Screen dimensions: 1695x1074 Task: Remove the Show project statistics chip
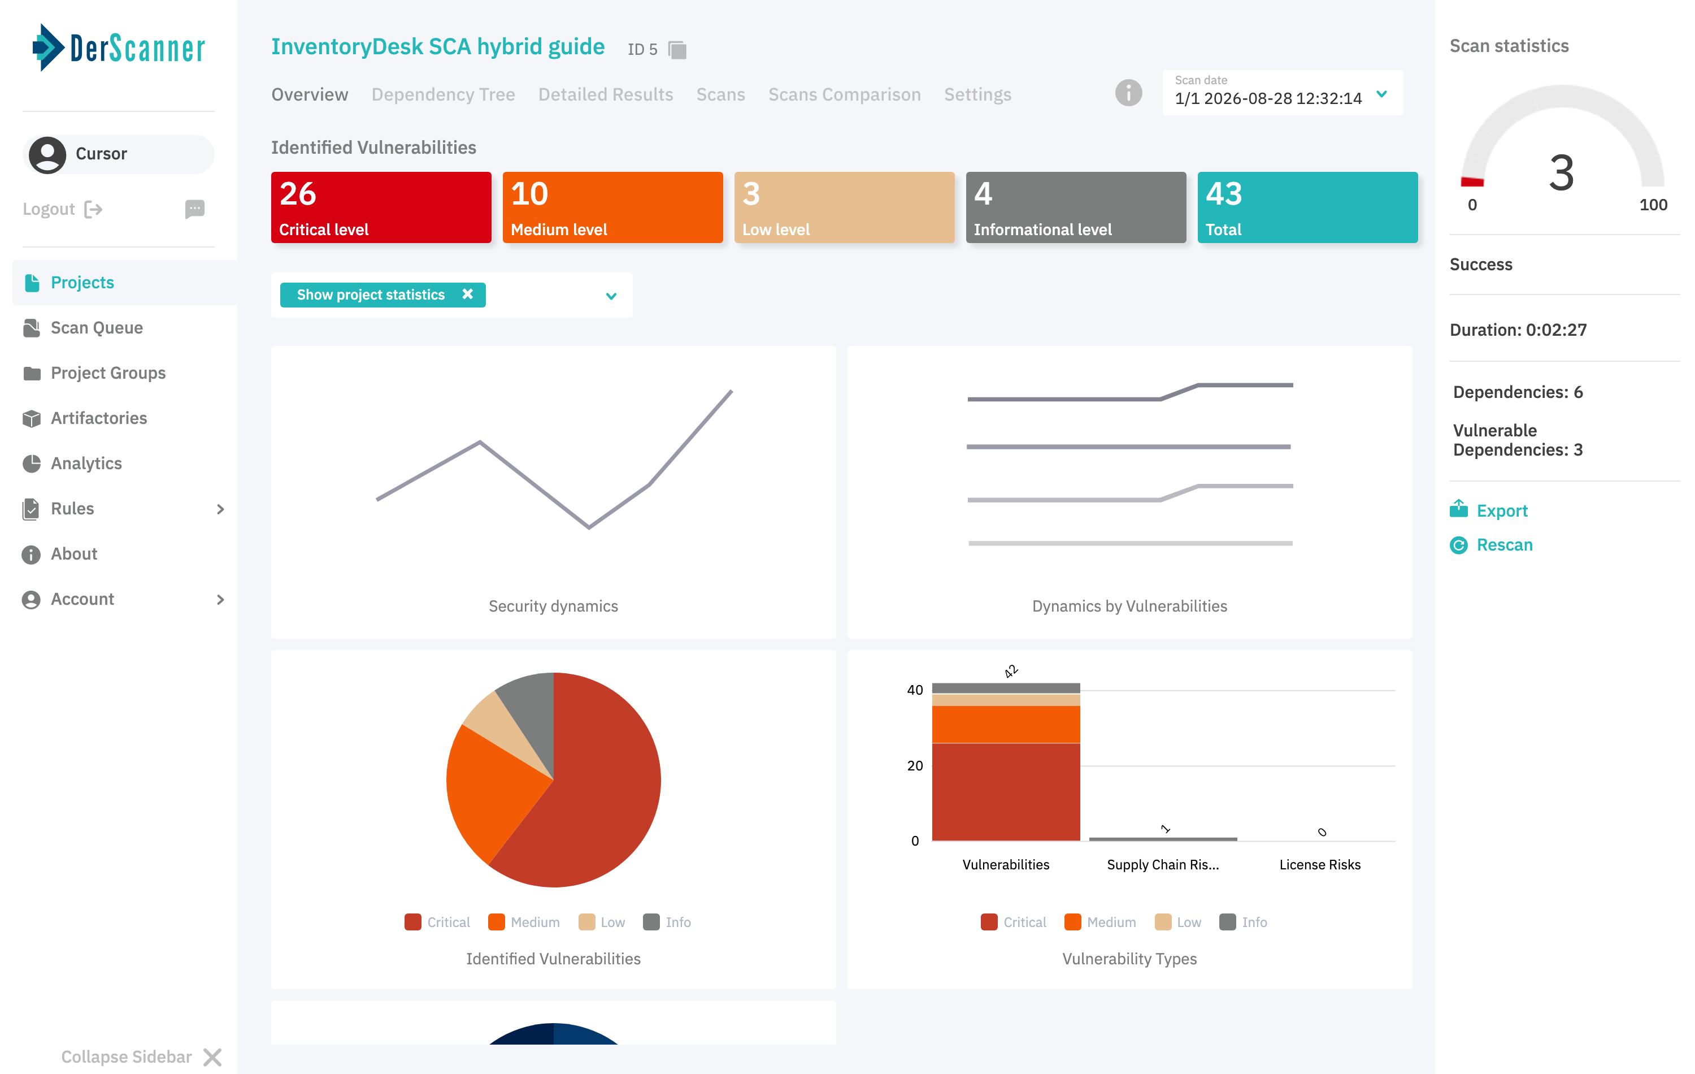pos(467,295)
